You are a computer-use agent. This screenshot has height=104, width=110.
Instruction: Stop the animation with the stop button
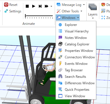coord(27,6)
